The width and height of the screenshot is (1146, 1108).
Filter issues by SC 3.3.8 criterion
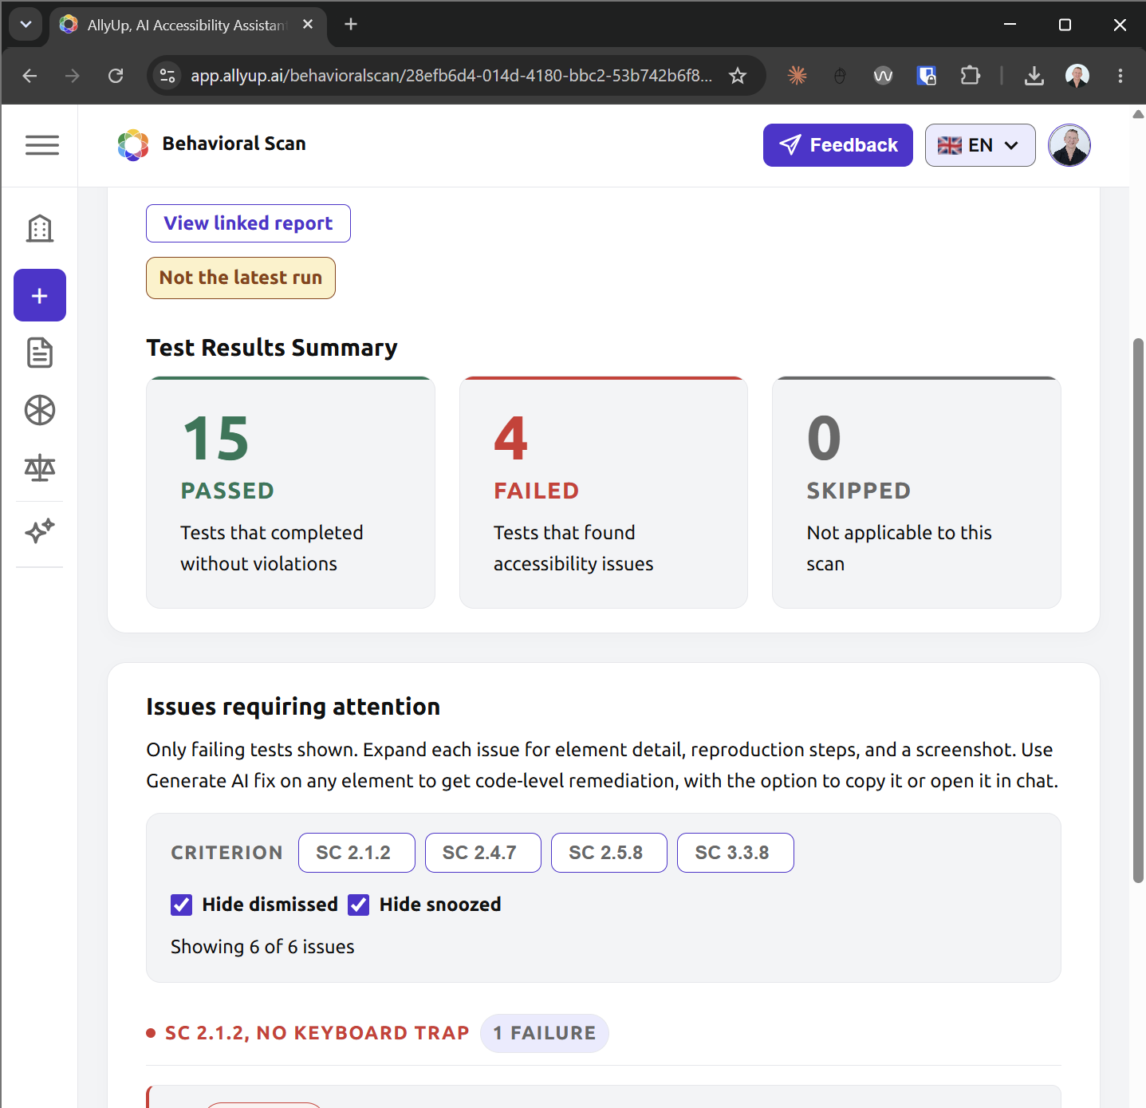pyautogui.click(x=735, y=853)
